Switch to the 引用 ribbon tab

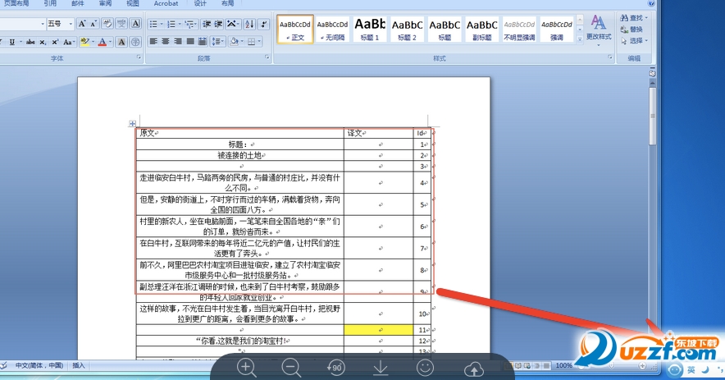(x=50, y=4)
